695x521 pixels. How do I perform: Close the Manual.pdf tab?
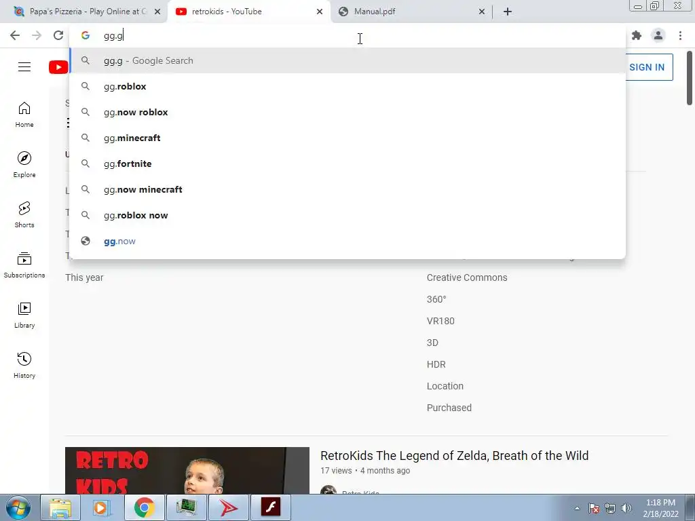pos(482,12)
